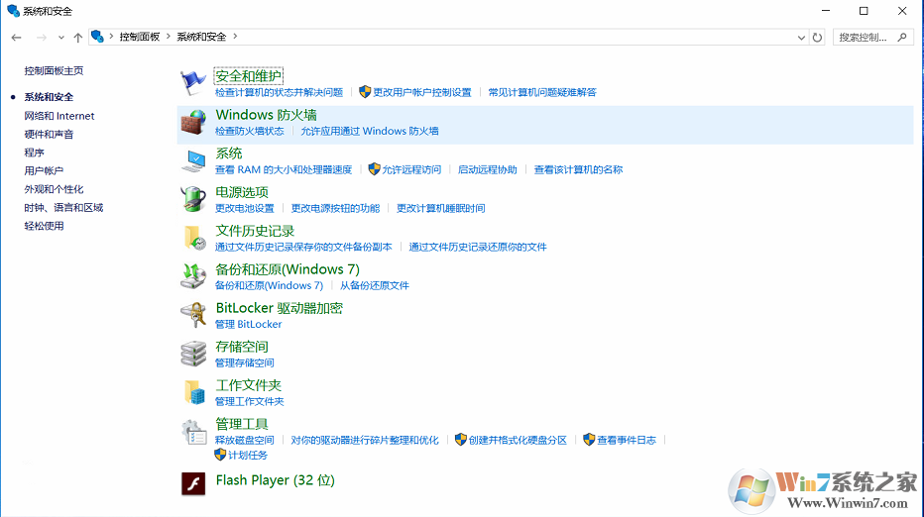Image resolution: width=924 pixels, height=517 pixels.
Task: Open 检查计算机的状态并解决问题 link
Action: pyautogui.click(x=279, y=92)
